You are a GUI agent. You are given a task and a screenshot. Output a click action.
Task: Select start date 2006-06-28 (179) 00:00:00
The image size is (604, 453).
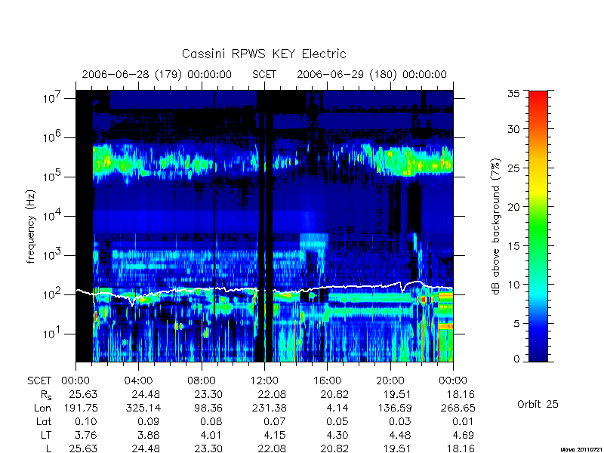(157, 74)
